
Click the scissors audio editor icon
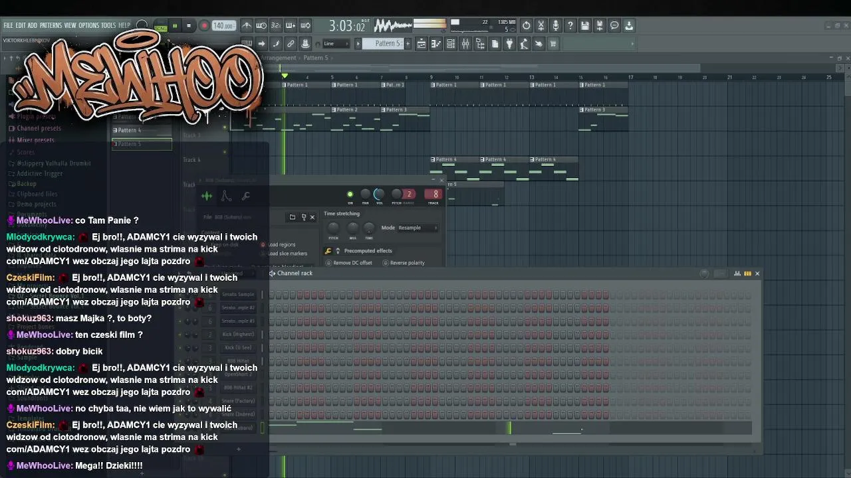pyautogui.click(x=541, y=26)
